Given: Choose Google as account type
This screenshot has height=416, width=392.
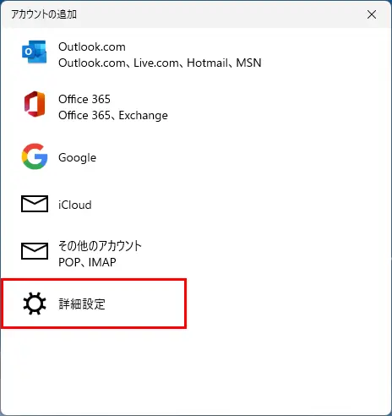Looking at the screenshot, I should 77,157.
